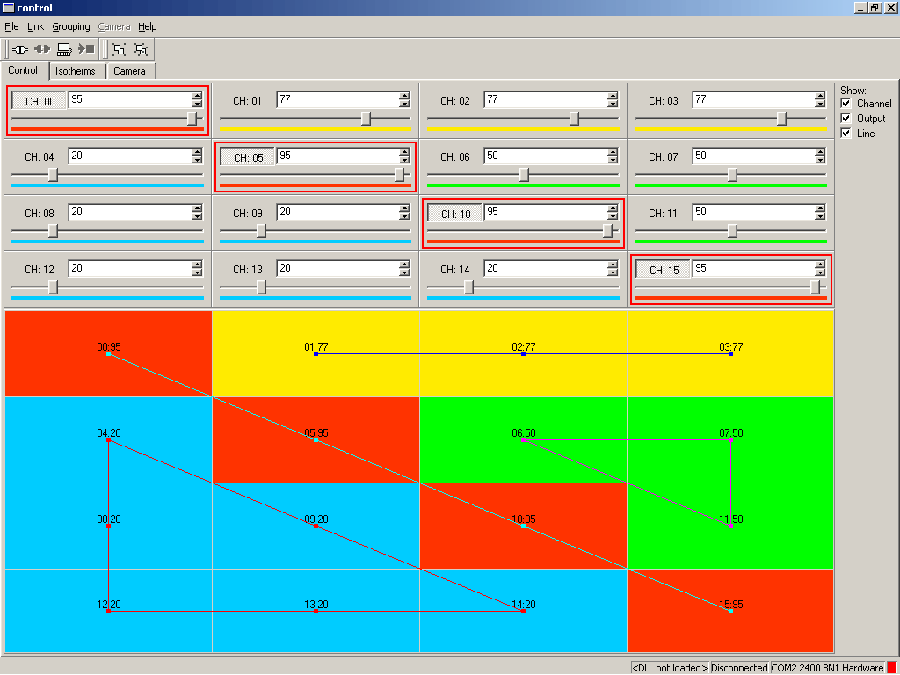Click the computer terminal toolbar icon
The height and width of the screenshot is (675, 900).
64,49
